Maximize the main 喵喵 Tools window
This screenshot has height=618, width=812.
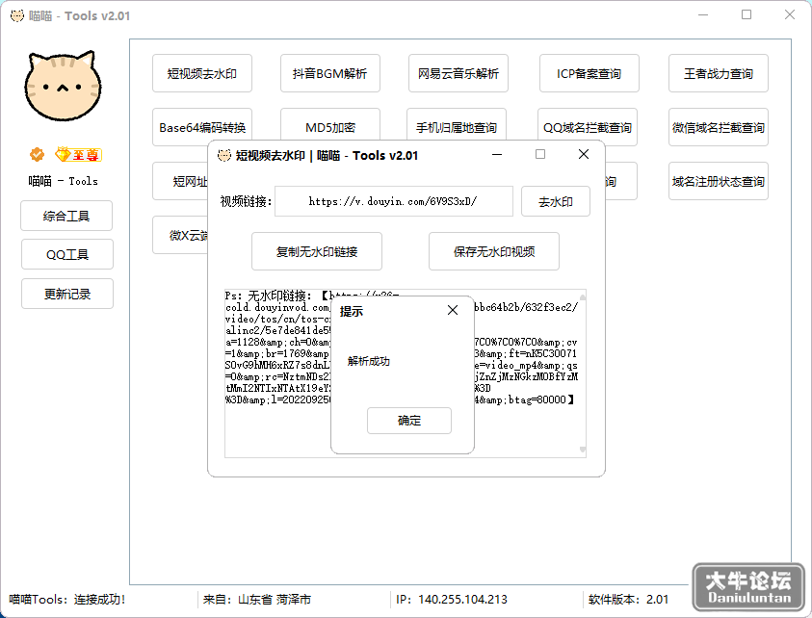(x=747, y=15)
